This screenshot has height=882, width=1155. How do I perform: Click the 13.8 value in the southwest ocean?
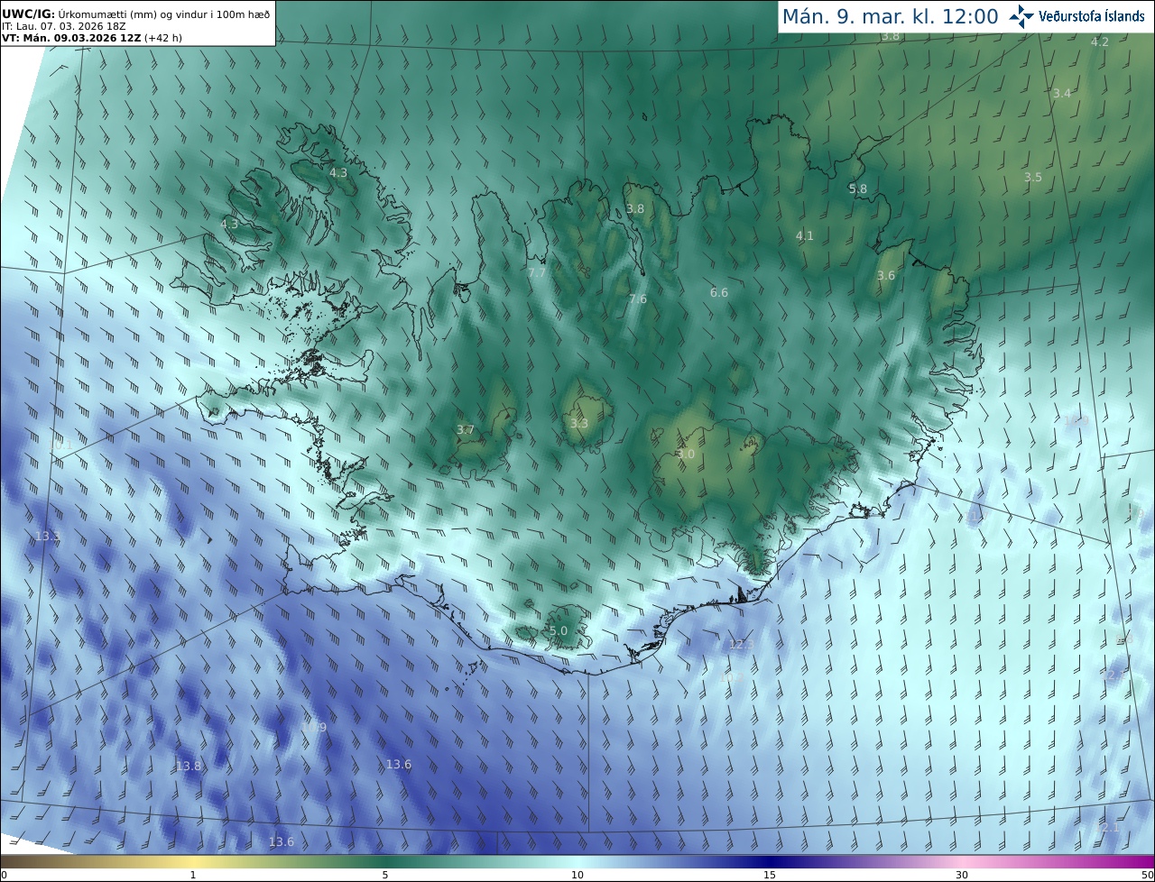[188, 767]
